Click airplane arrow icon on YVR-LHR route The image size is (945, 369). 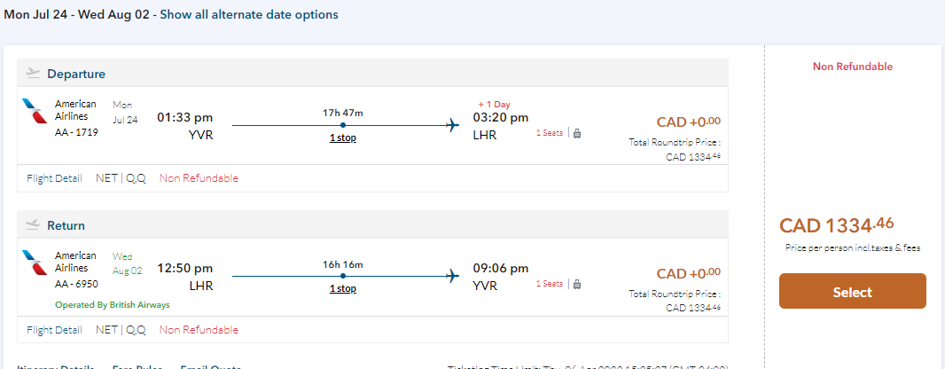click(x=453, y=125)
